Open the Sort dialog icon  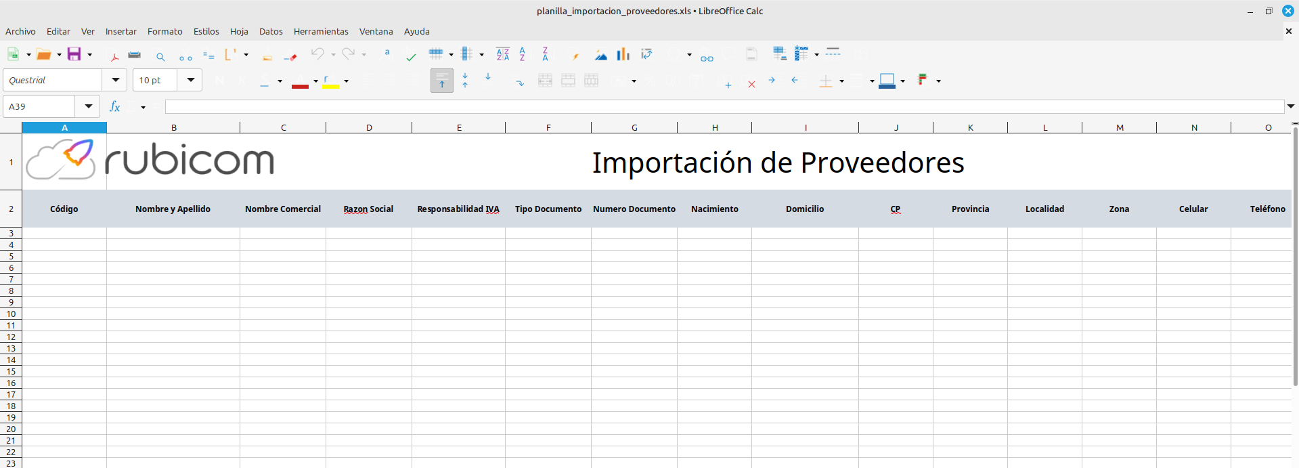coord(502,54)
